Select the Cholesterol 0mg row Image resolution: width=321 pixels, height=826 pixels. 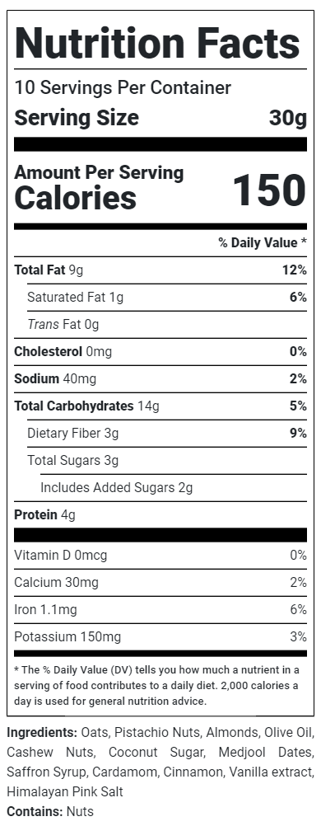click(x=160, y=352)
